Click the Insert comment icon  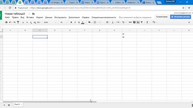134,22
